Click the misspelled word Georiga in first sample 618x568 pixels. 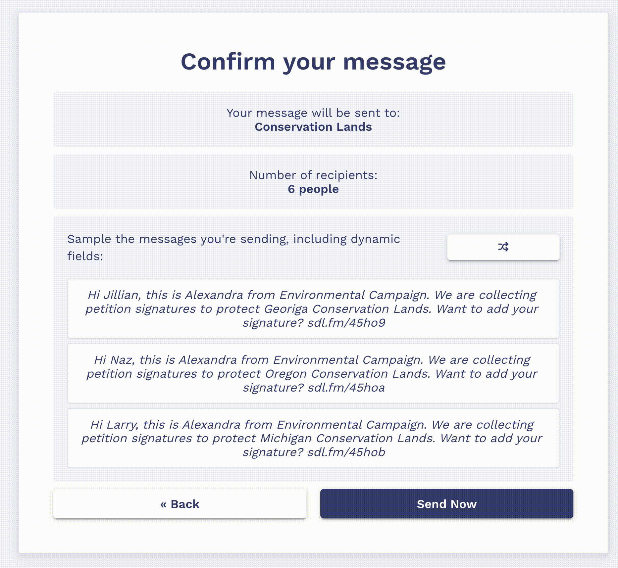click(286, 309)
